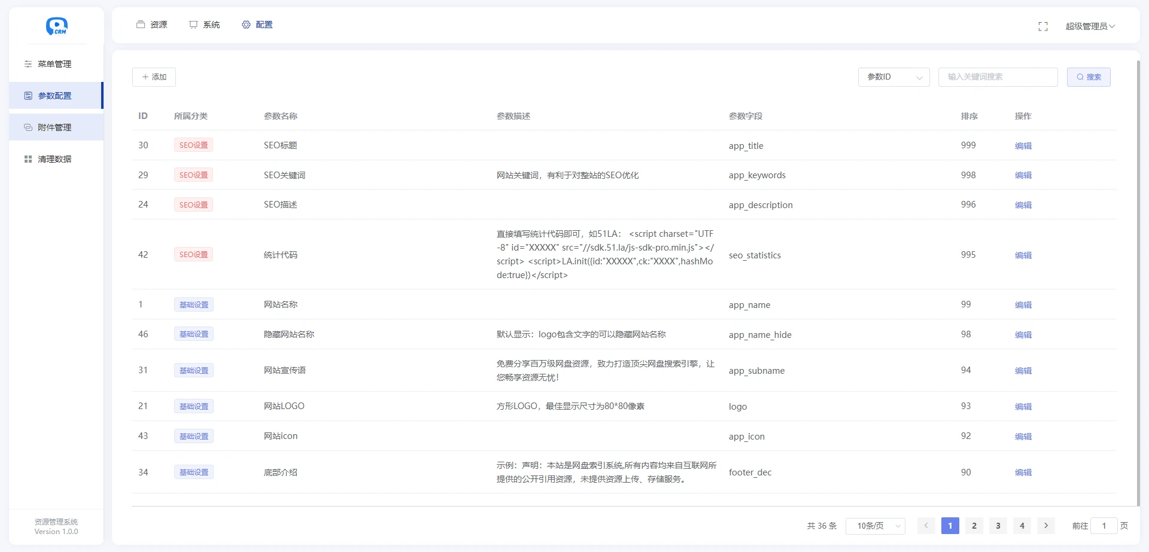The height and width of the screenshot is (552, 1149).
Task: Go to page 4
Action: coord(1022,526)
